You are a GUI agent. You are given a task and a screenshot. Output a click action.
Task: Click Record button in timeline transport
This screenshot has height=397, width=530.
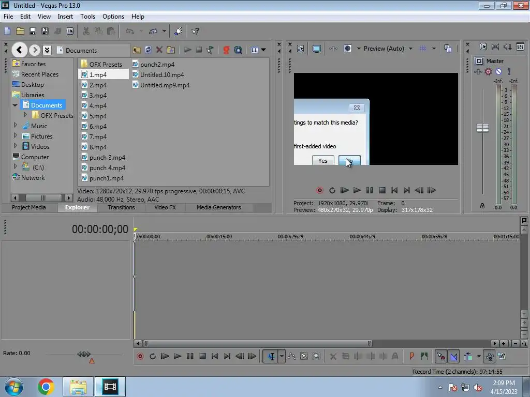(x=140, y=356)
